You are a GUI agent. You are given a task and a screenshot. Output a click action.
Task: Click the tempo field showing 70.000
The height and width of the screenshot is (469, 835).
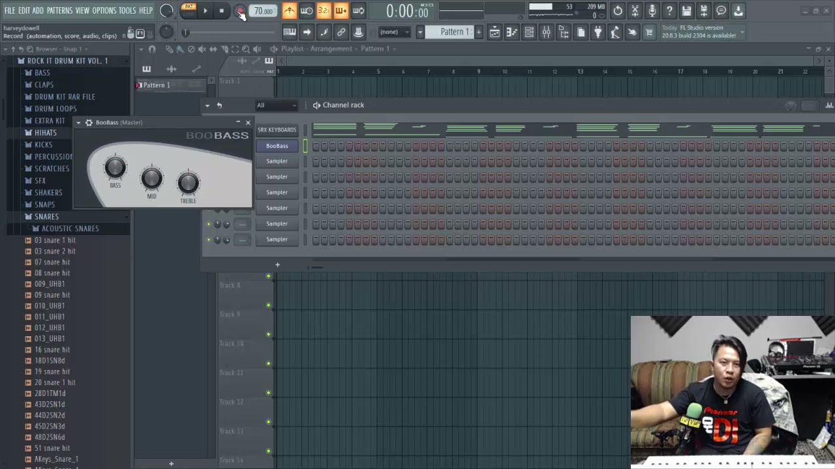click(x=264, y=11)
